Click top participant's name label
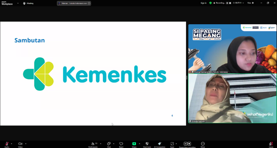 click(x=208, y=72)
